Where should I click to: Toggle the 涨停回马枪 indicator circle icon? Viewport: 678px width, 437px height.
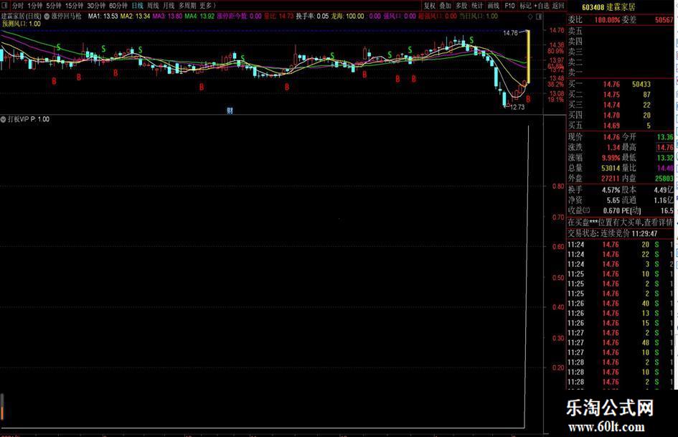47,17
